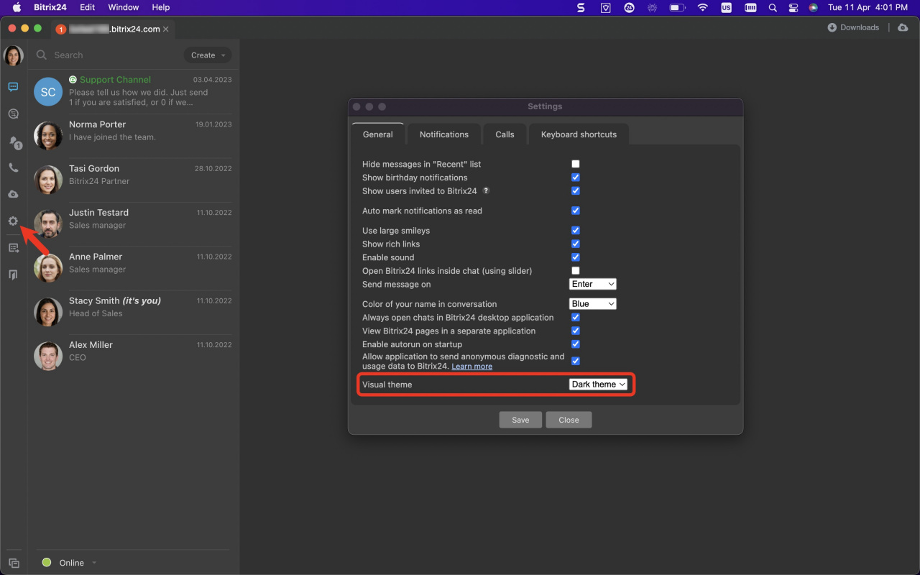Screen dimensions: 920x575
Task: Click the US input source icon
Action: point(727,7)
